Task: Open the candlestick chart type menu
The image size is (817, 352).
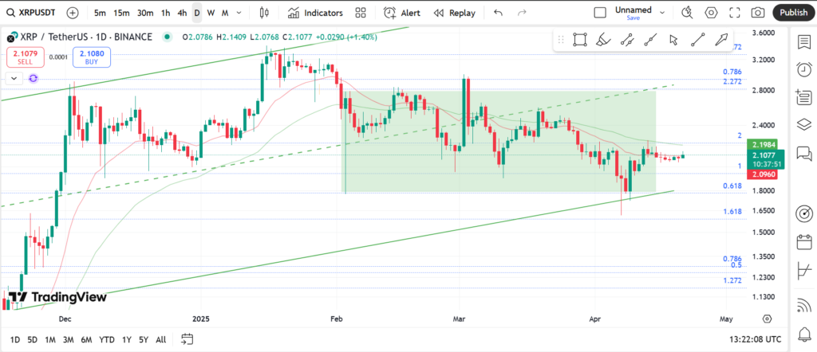Action: point(264,13)
